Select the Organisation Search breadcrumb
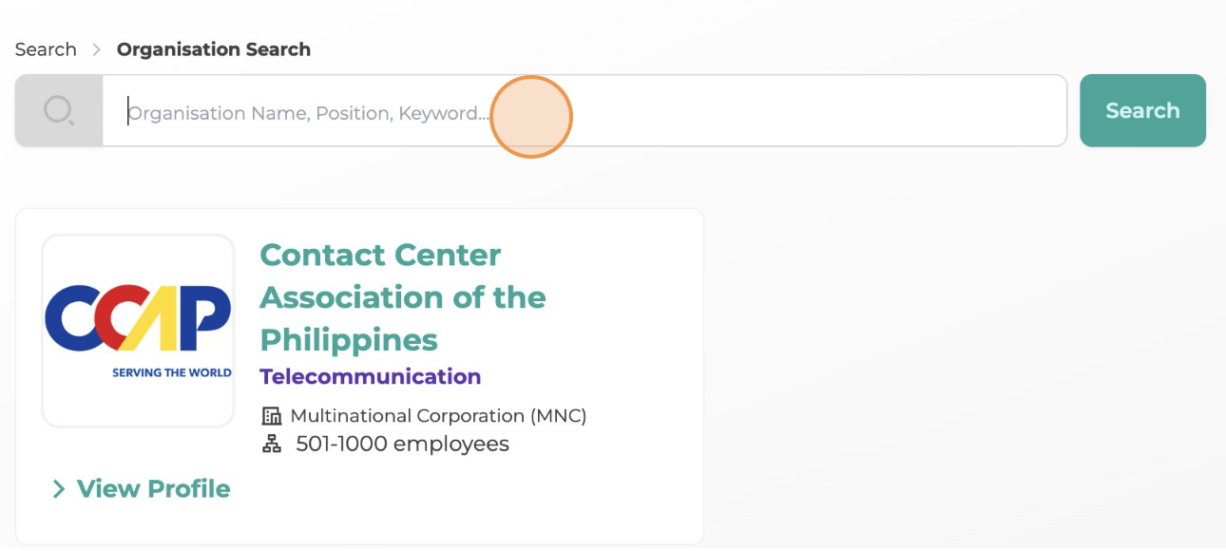The image size is (1226, 551). 214,49
